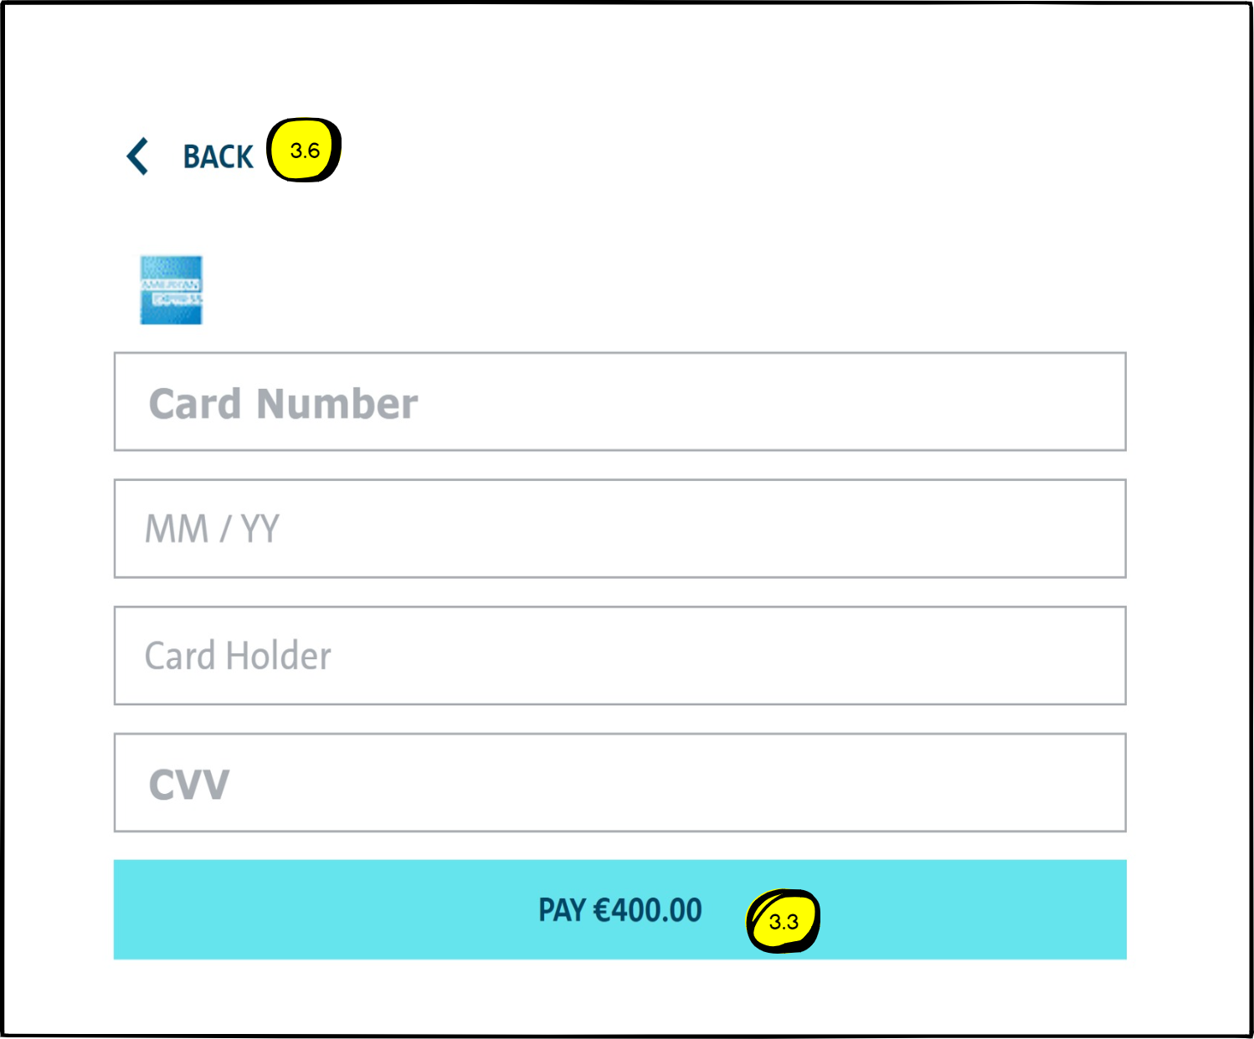Select the MM / YY expiry field

click(619, 529)
